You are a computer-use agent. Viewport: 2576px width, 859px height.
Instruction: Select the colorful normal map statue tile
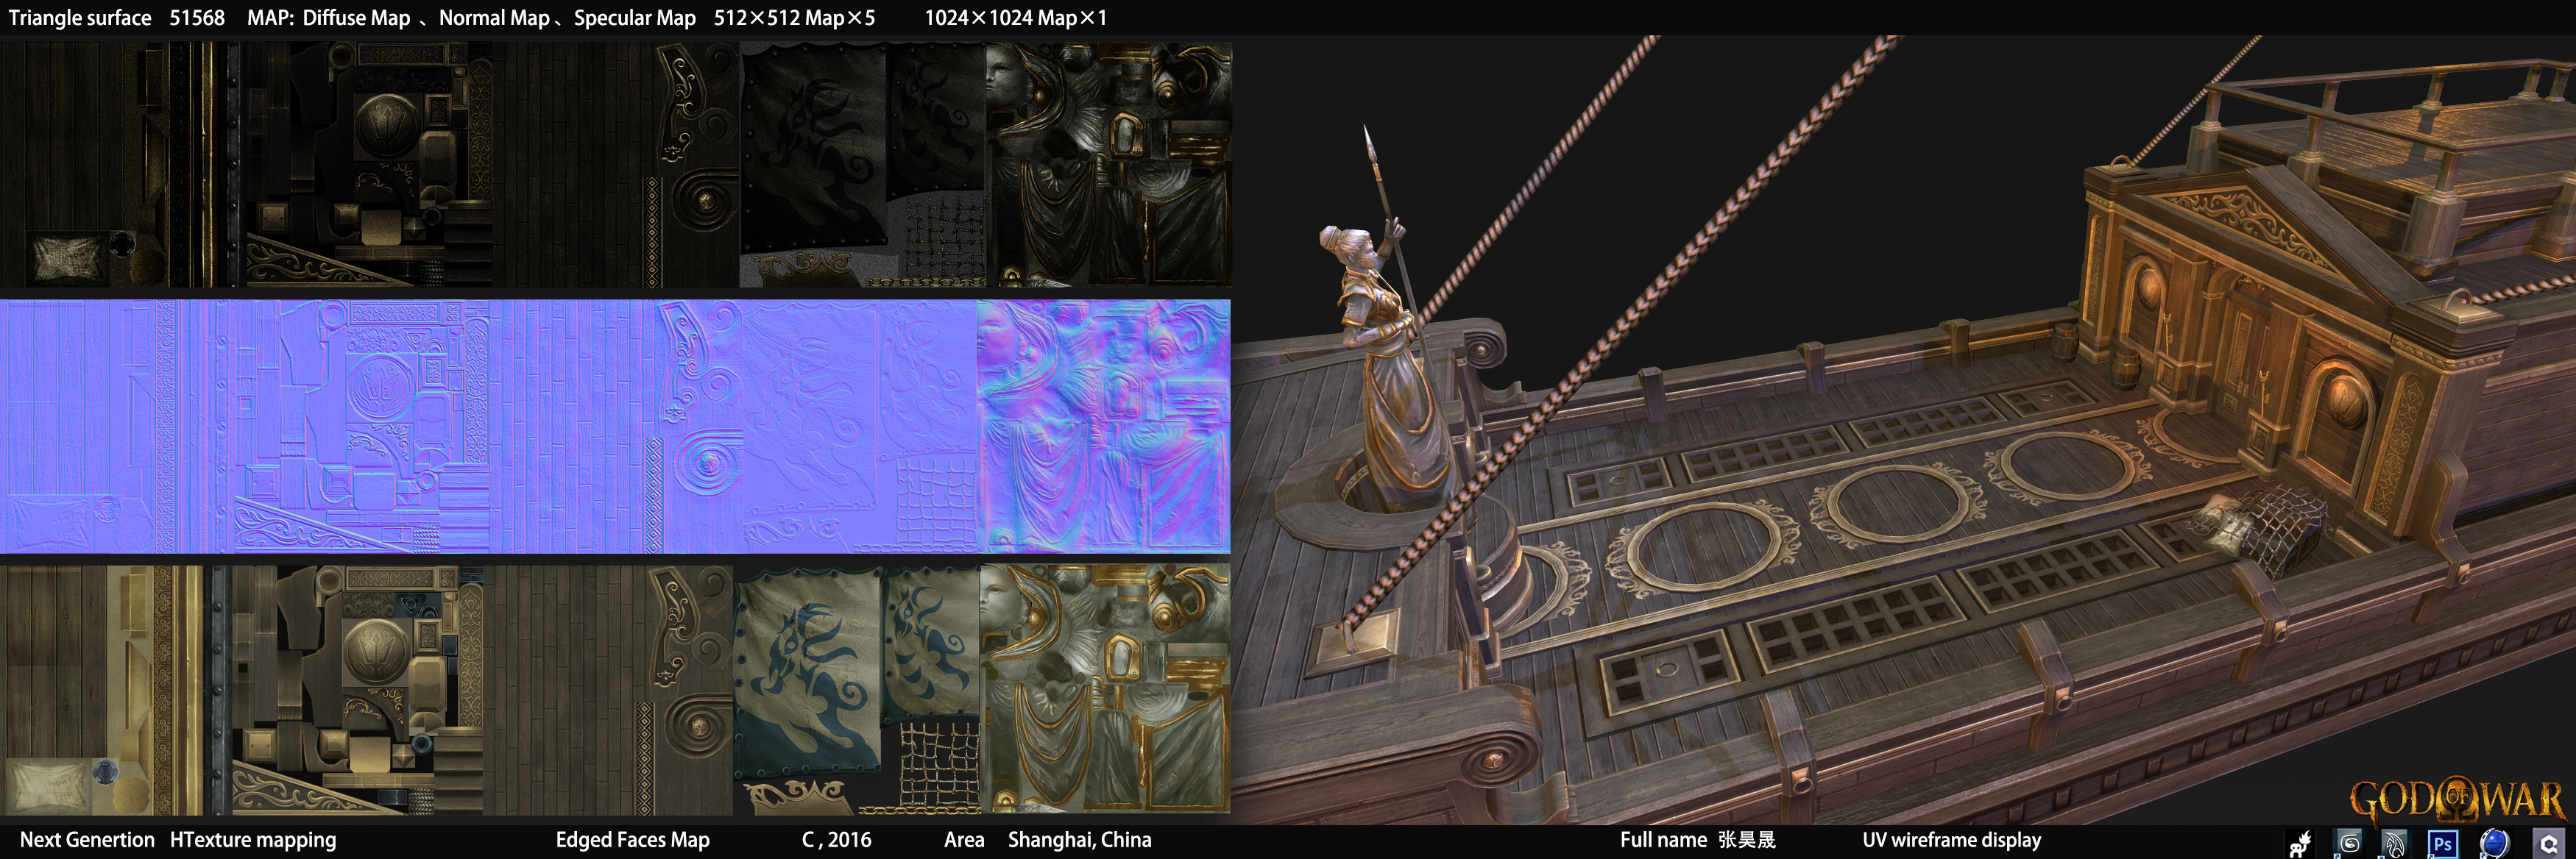point(1104,427)
